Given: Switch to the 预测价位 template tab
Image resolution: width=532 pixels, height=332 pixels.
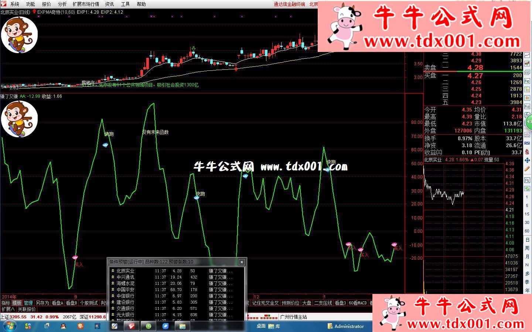Looking at the screenshot, I should tap(290, 303).
